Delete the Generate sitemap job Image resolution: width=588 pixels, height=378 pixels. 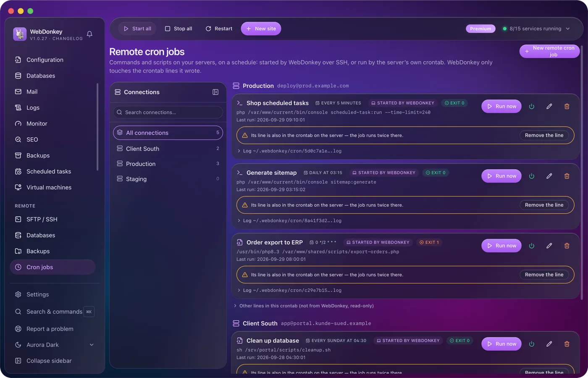[567, 176]
